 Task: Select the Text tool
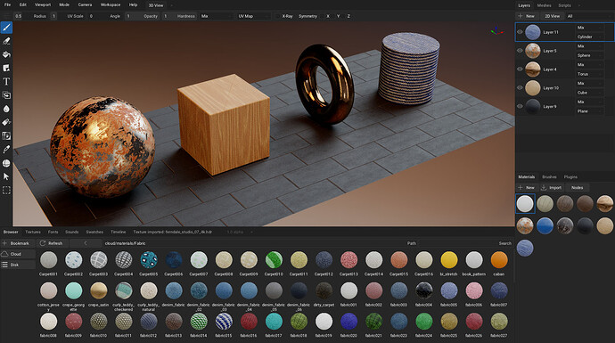[6, 82]
